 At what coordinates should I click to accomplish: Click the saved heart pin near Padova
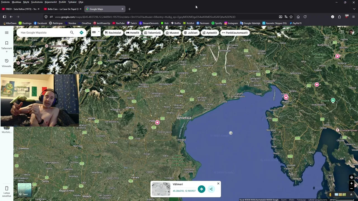click(157, 123)
